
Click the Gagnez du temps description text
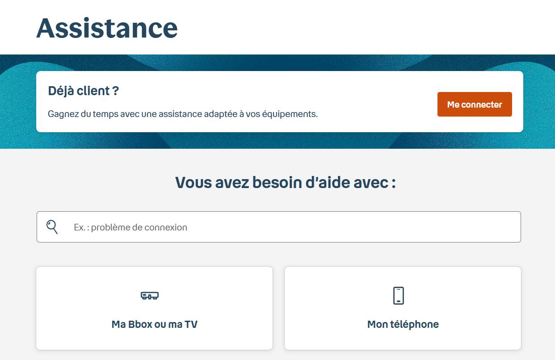183,113
